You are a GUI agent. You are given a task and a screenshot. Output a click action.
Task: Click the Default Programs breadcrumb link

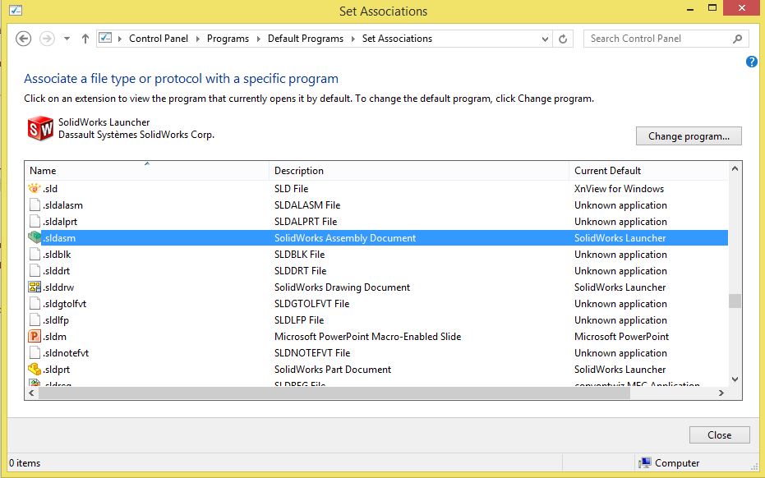pyautogui.click(x=303, y=39)
